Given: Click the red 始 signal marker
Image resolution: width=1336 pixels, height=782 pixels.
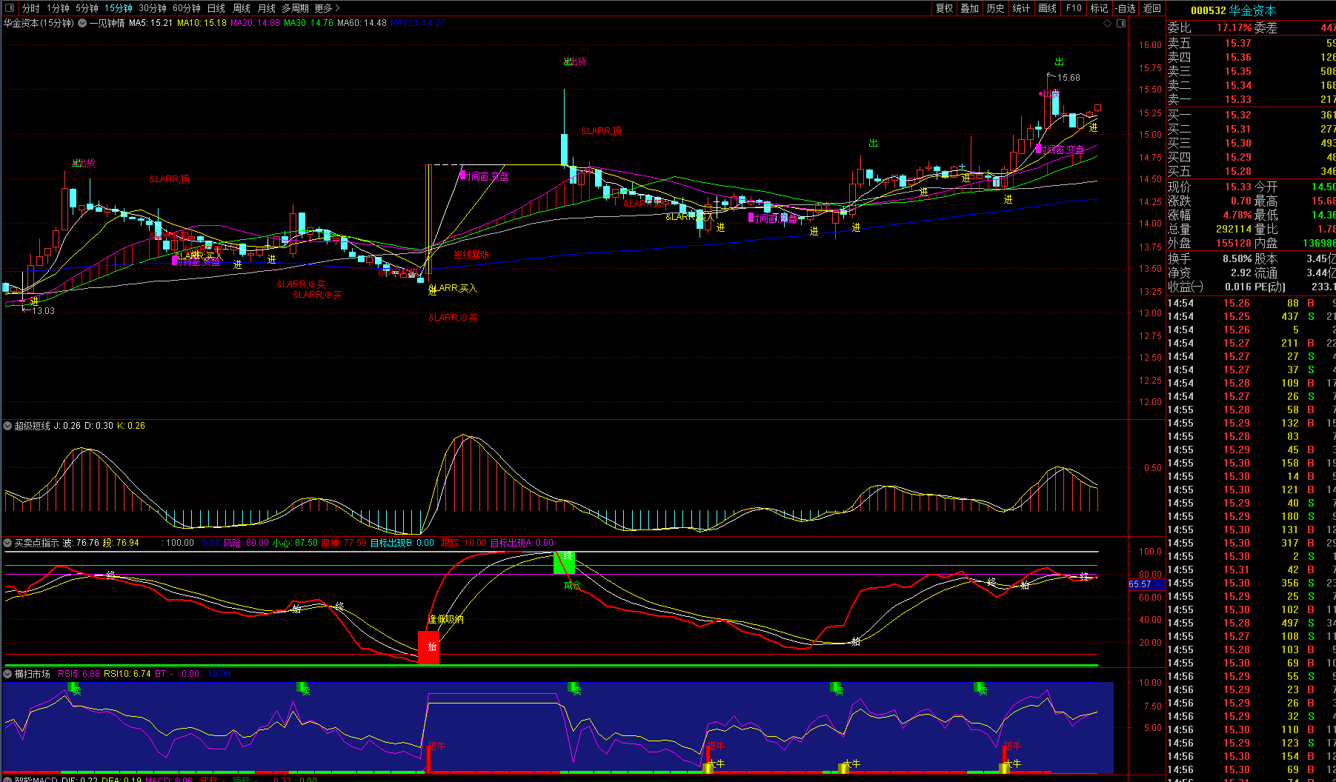Looking at the screenshot, I should (x=428, y=647).
